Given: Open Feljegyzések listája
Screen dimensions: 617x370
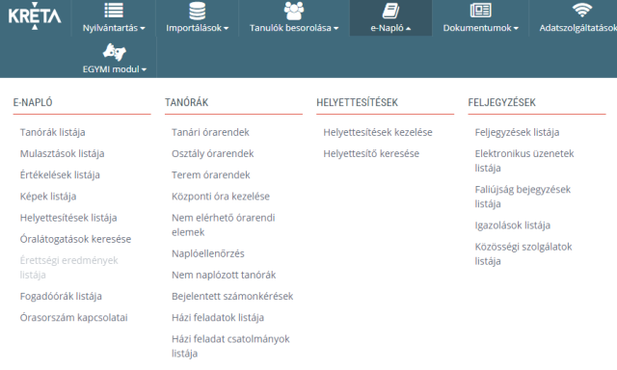Looking at the screenshot, I should coord(517,133).
